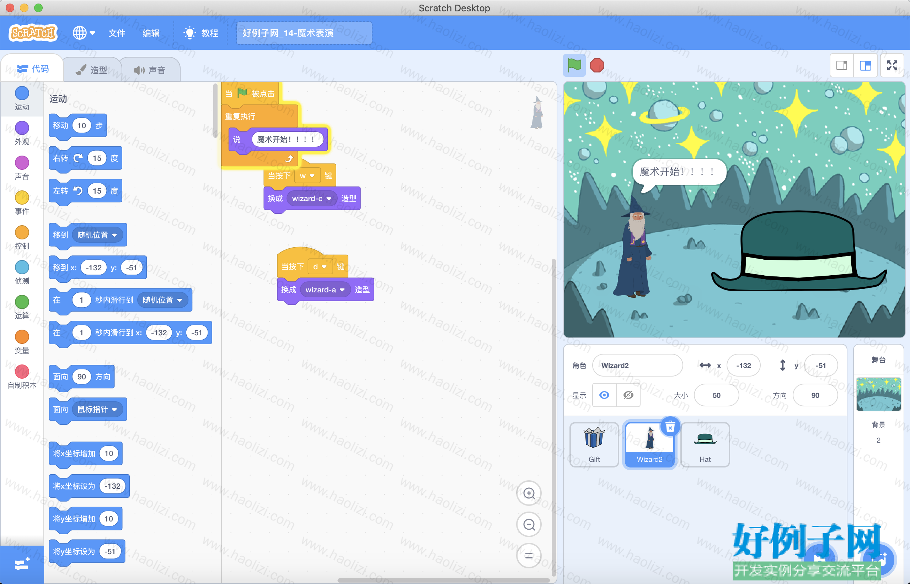Reset workspace zoom with equals button
The height and width of the screenshot is (584, 910).
[529, 556]
